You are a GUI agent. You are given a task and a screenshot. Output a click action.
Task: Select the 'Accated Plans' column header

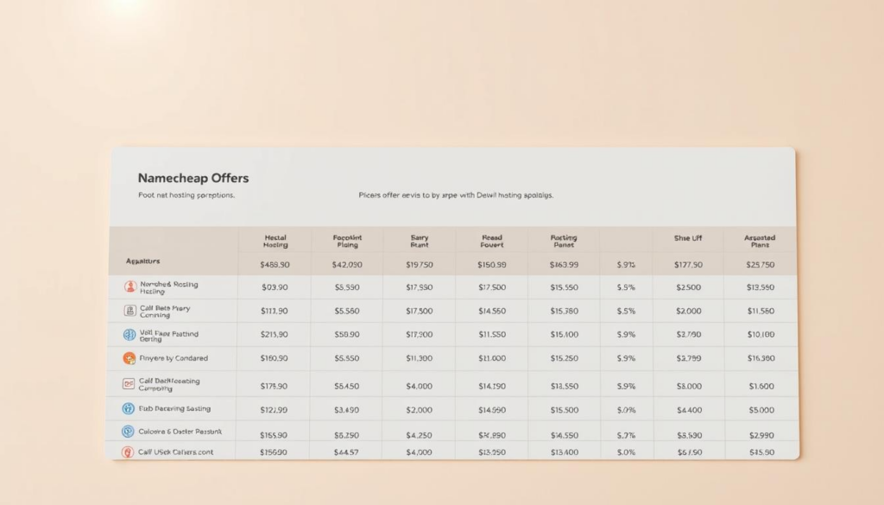[760, 241]
